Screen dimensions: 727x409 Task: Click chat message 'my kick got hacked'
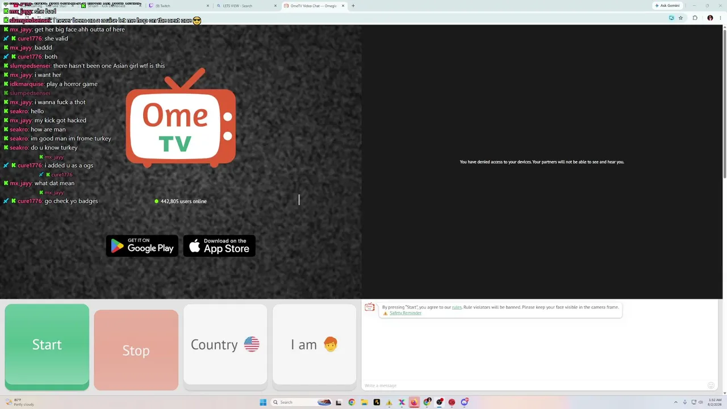60,120
